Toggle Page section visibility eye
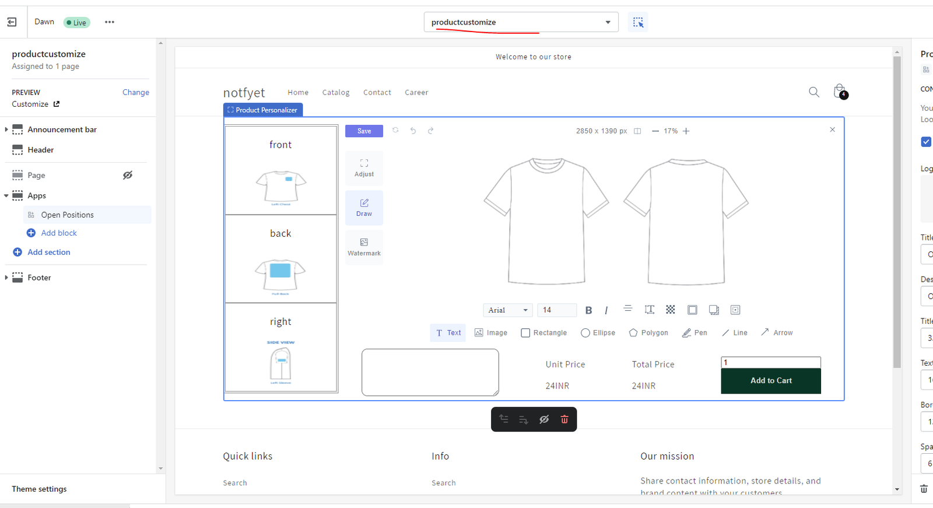The width and height of the screenshot is (933, 508). coord(128,175)
